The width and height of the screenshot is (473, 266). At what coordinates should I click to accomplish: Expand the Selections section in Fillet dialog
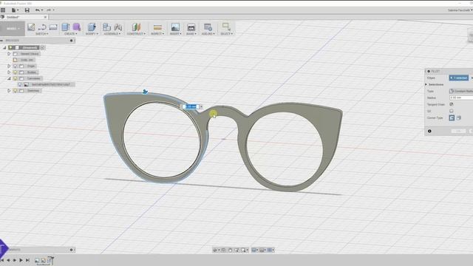[x=426, y=84]
